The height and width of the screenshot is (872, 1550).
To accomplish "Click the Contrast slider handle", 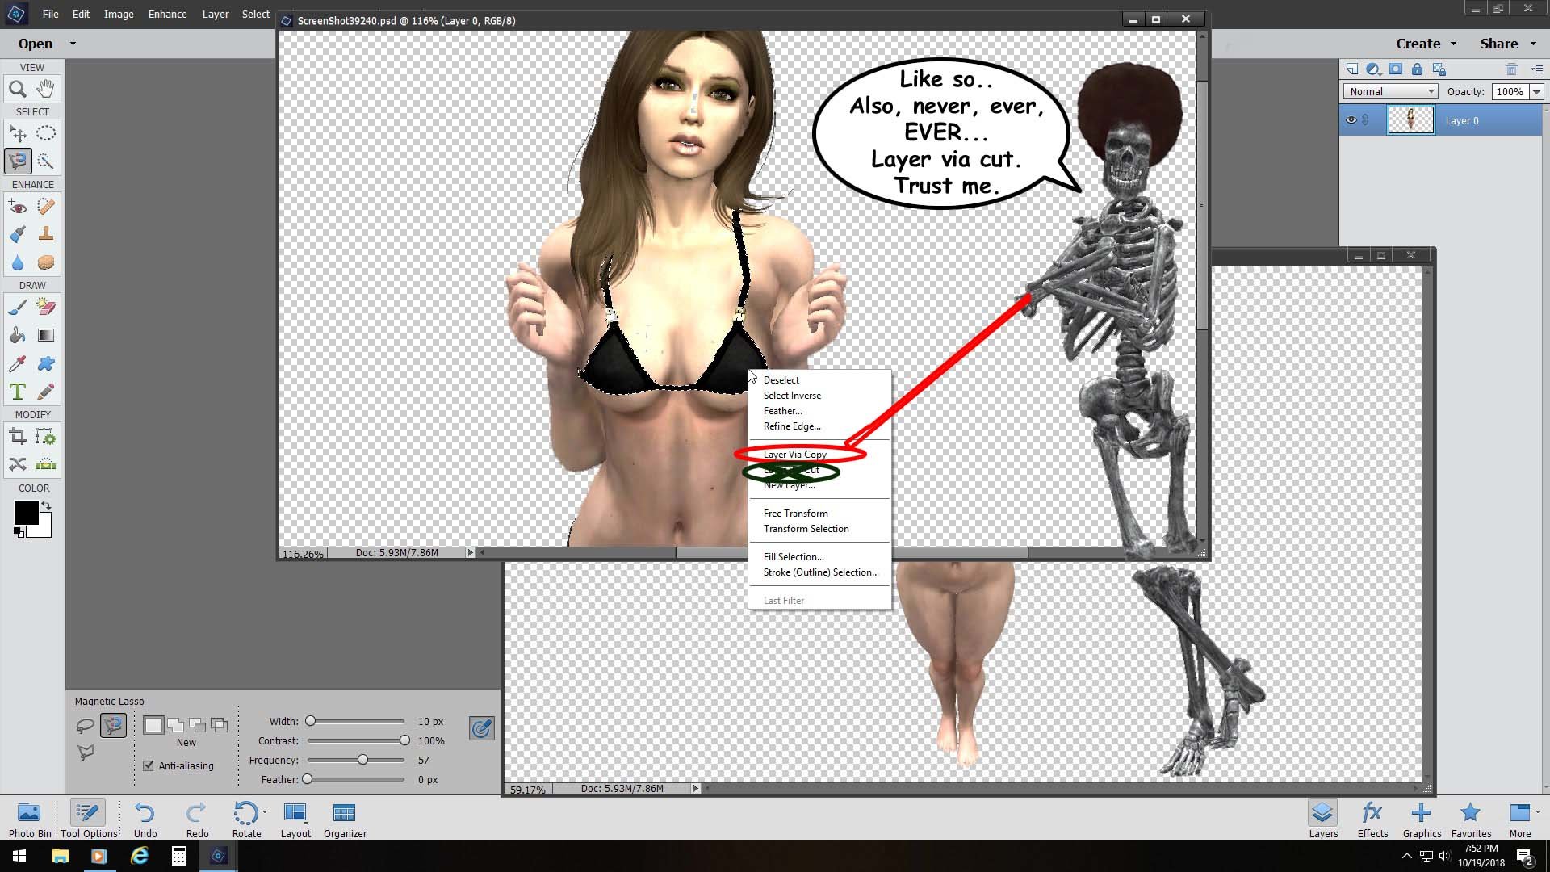I will [404, 740].
